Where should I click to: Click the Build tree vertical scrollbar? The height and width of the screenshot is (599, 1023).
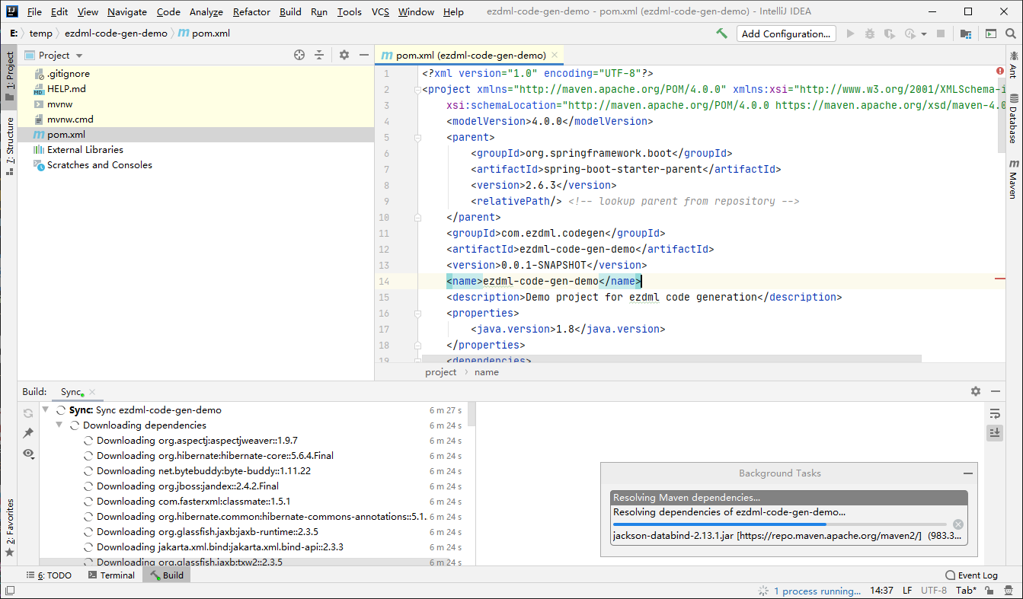coord(472,415)
